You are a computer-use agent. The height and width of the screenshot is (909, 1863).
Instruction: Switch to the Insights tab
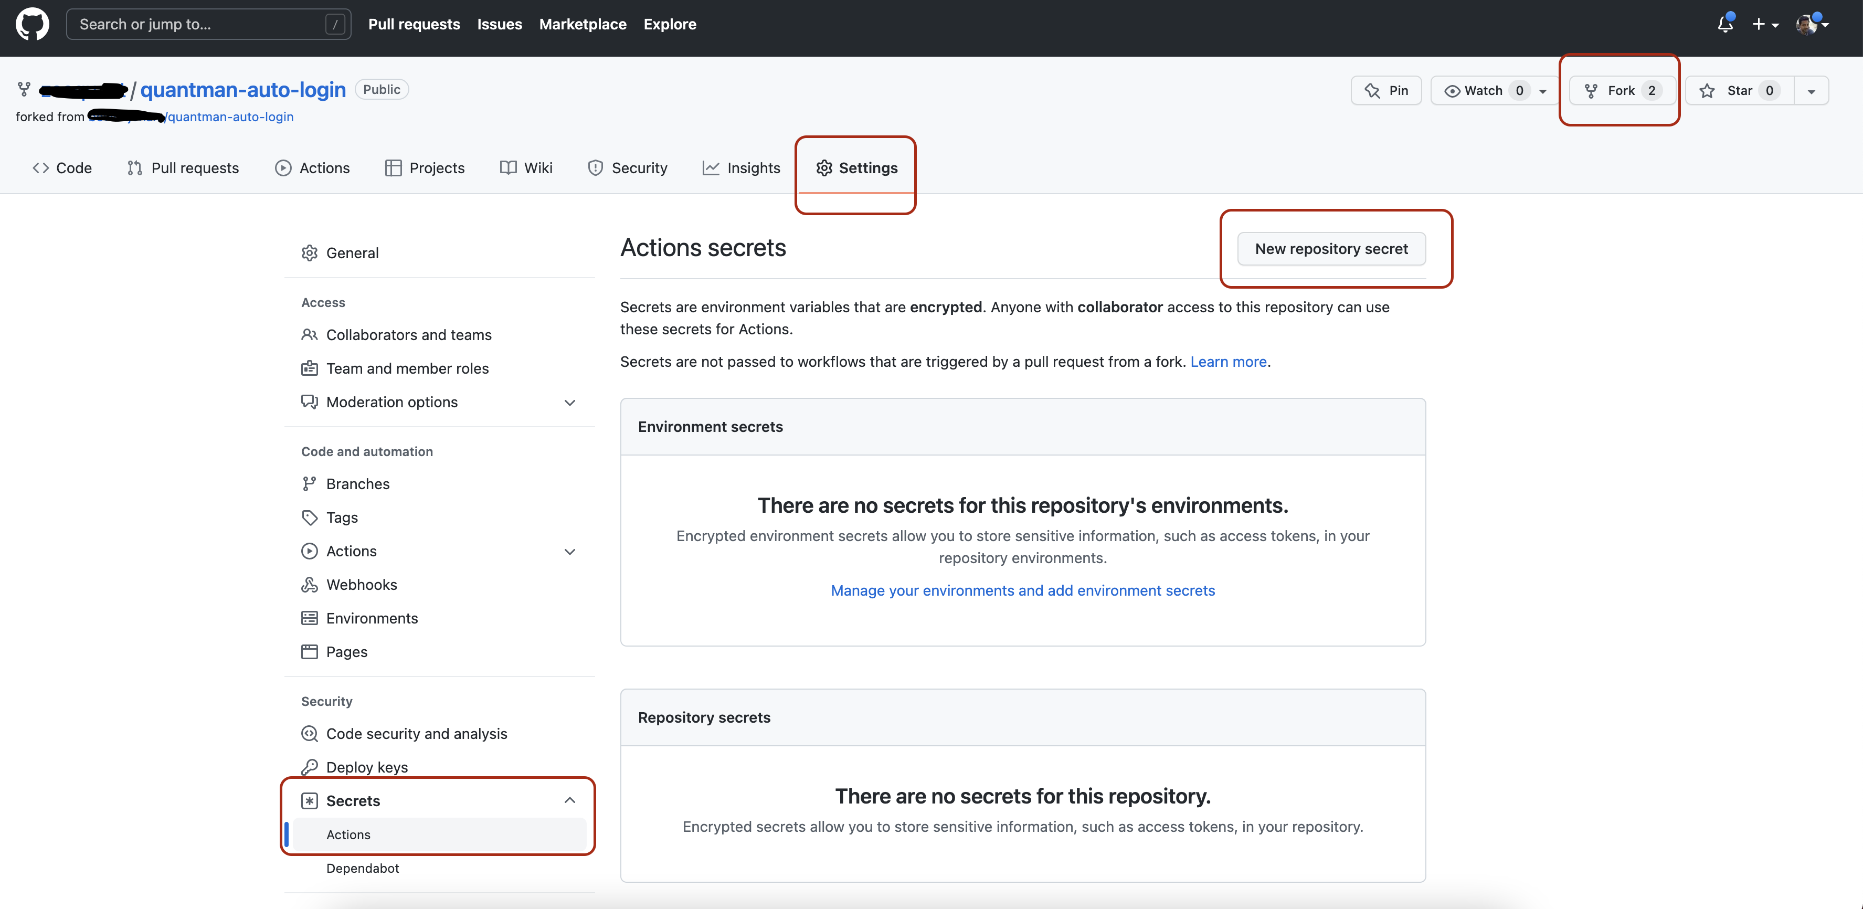pyautogui.click(x=742, y=168)
